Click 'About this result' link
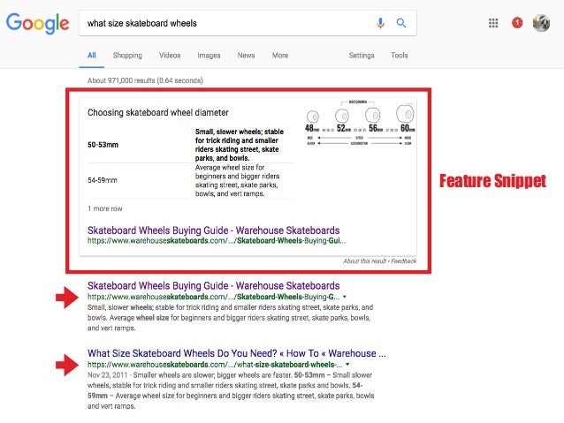 [x=364, y=261]
